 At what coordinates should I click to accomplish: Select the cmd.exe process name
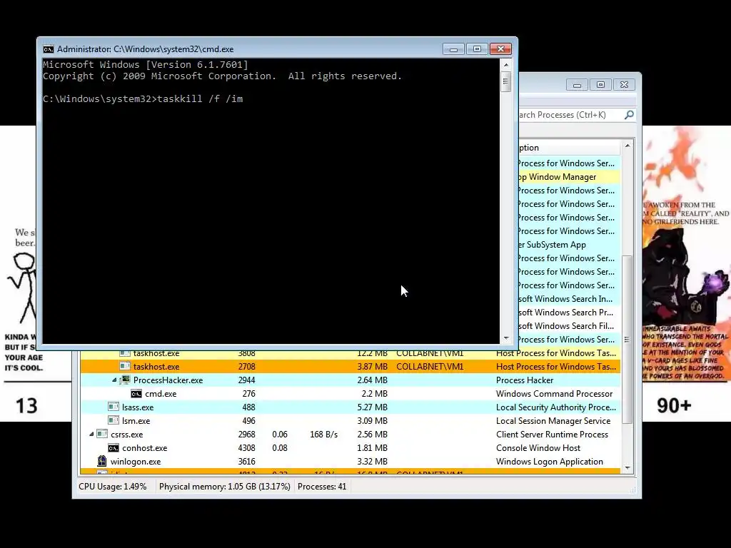[x=161, y=394]
